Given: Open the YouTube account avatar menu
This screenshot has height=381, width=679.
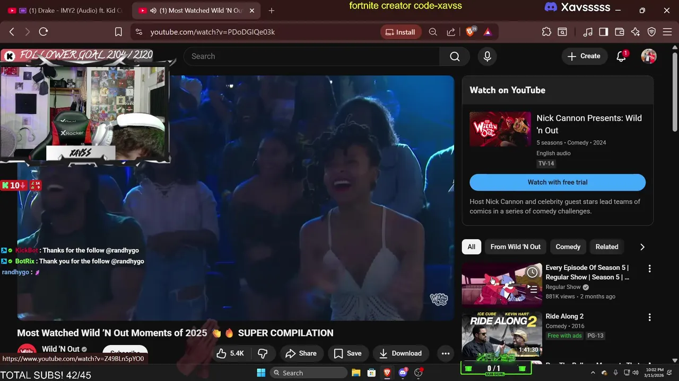Looking at the screenshot, I should [649, 56].
